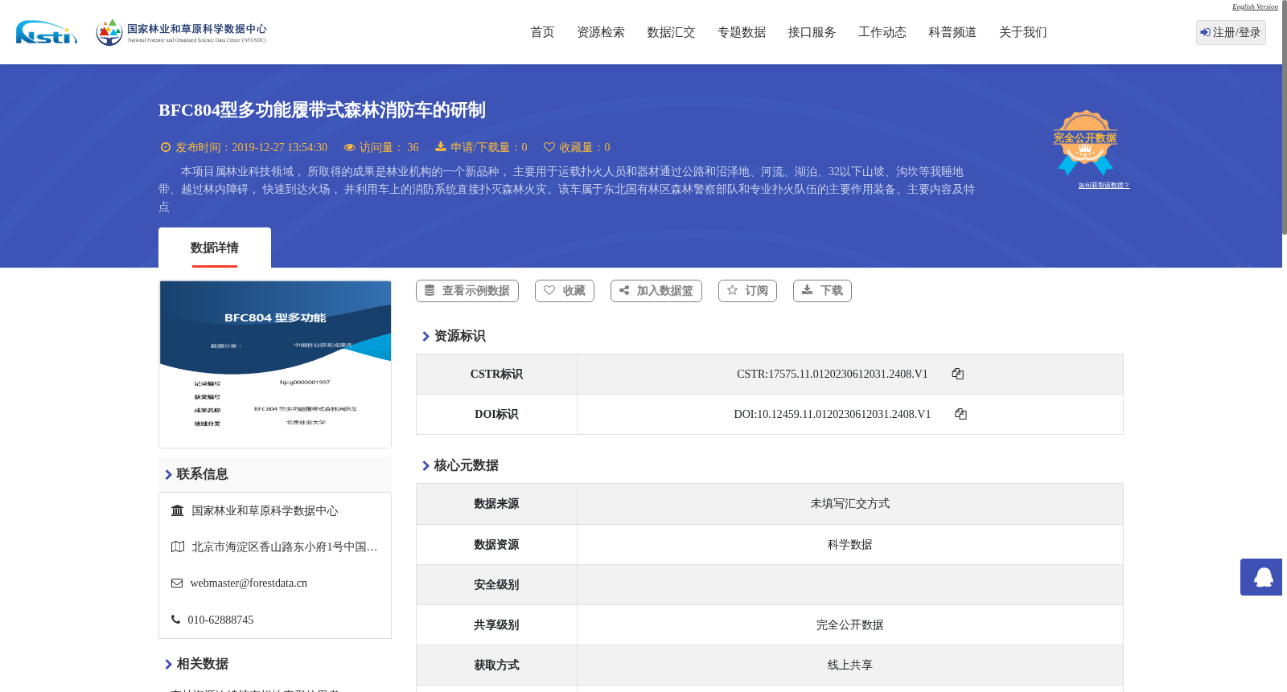Click the page vertical scrollbar

[1285, 117]
